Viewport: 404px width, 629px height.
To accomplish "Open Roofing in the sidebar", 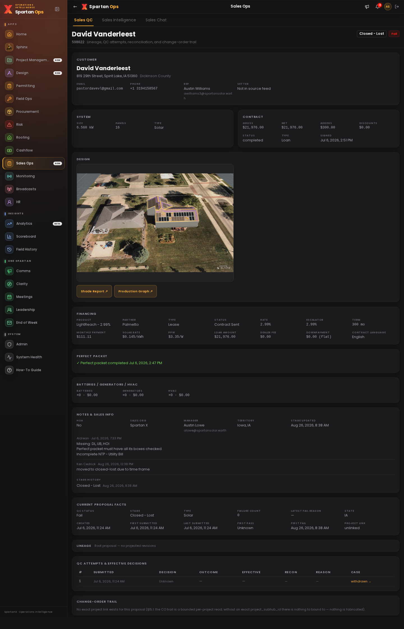I will (34, 137).
